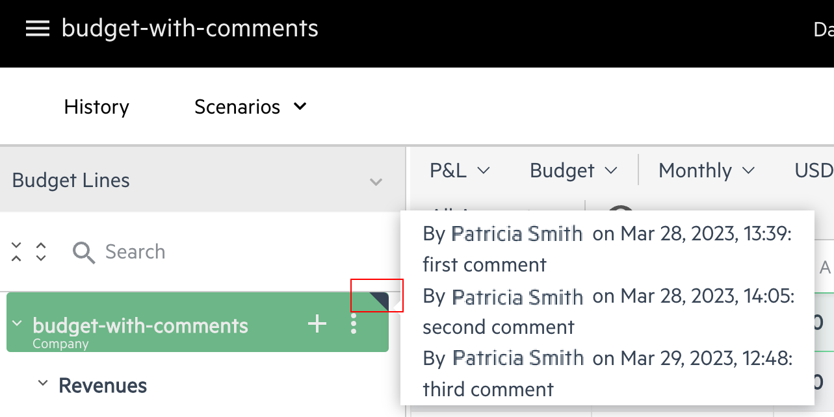The width and height of the screenshot is (834, 417).
Task: Click the expand all rows icon
Action: 41,252
